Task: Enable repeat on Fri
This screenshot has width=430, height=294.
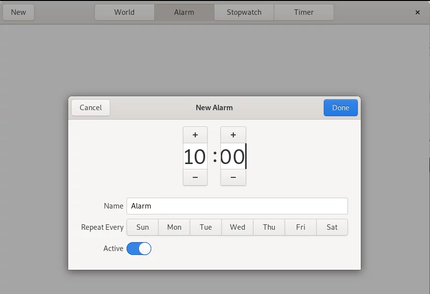Action: pyautogui.click(x=301, y=227)
